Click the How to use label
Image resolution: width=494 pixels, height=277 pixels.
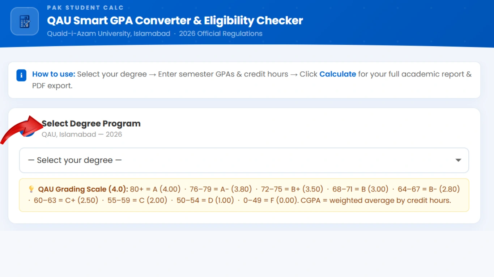tap(54, 74)
